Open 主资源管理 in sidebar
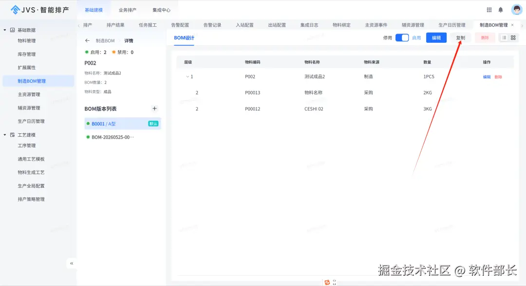The height and width of the screenshot is (286, 526). [x=29, y=94]
